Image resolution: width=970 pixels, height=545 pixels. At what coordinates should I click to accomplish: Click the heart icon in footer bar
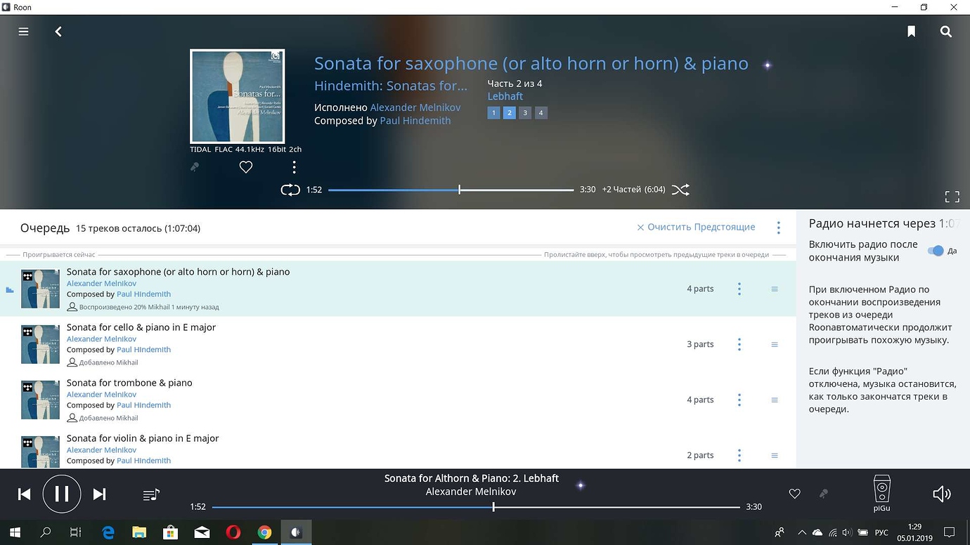tap(794, 494)
